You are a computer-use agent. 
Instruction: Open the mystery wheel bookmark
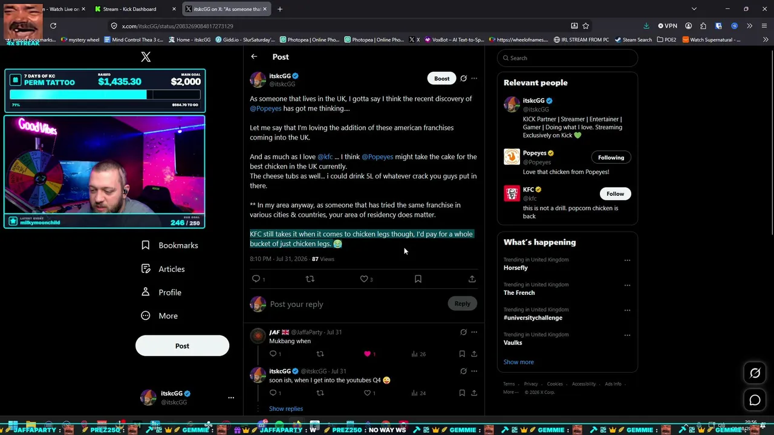pos(80,40)
